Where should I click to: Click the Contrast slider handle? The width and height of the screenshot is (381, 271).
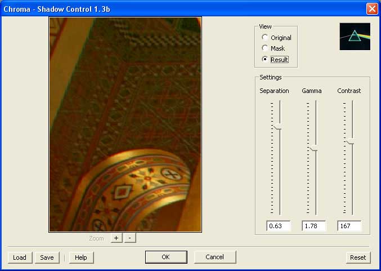pyautogui.click(x=350, y=141)
